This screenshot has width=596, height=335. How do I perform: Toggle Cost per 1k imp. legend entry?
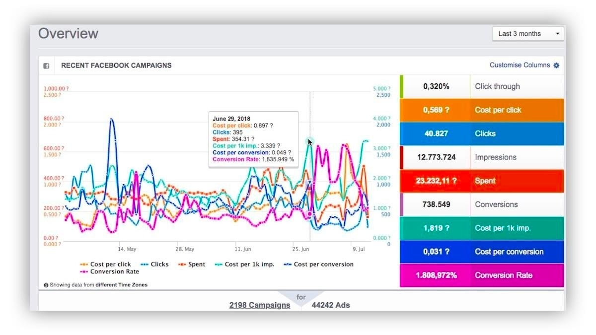click(244, 265)
